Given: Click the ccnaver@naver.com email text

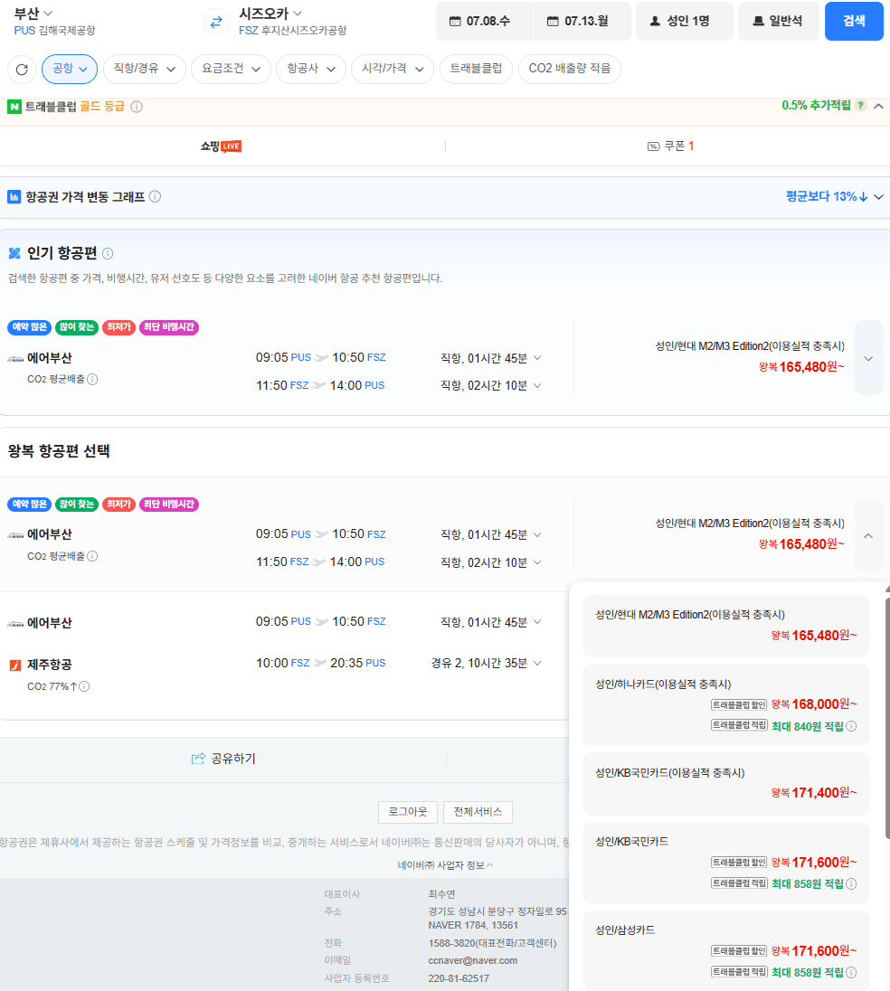Looking at the screenshot, I should (473, 960).
